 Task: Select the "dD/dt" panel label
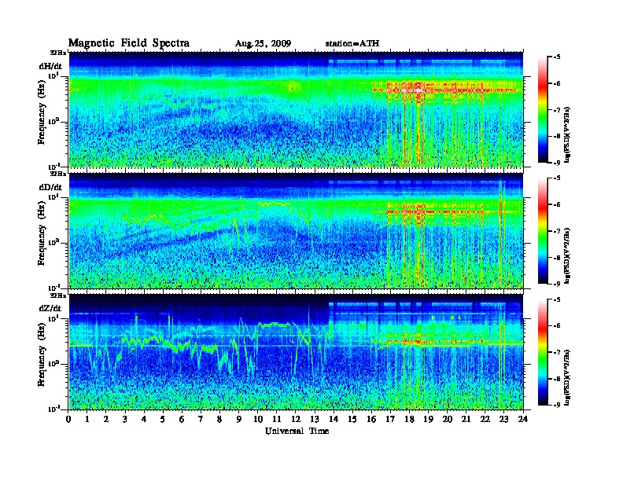coord(50,187)
